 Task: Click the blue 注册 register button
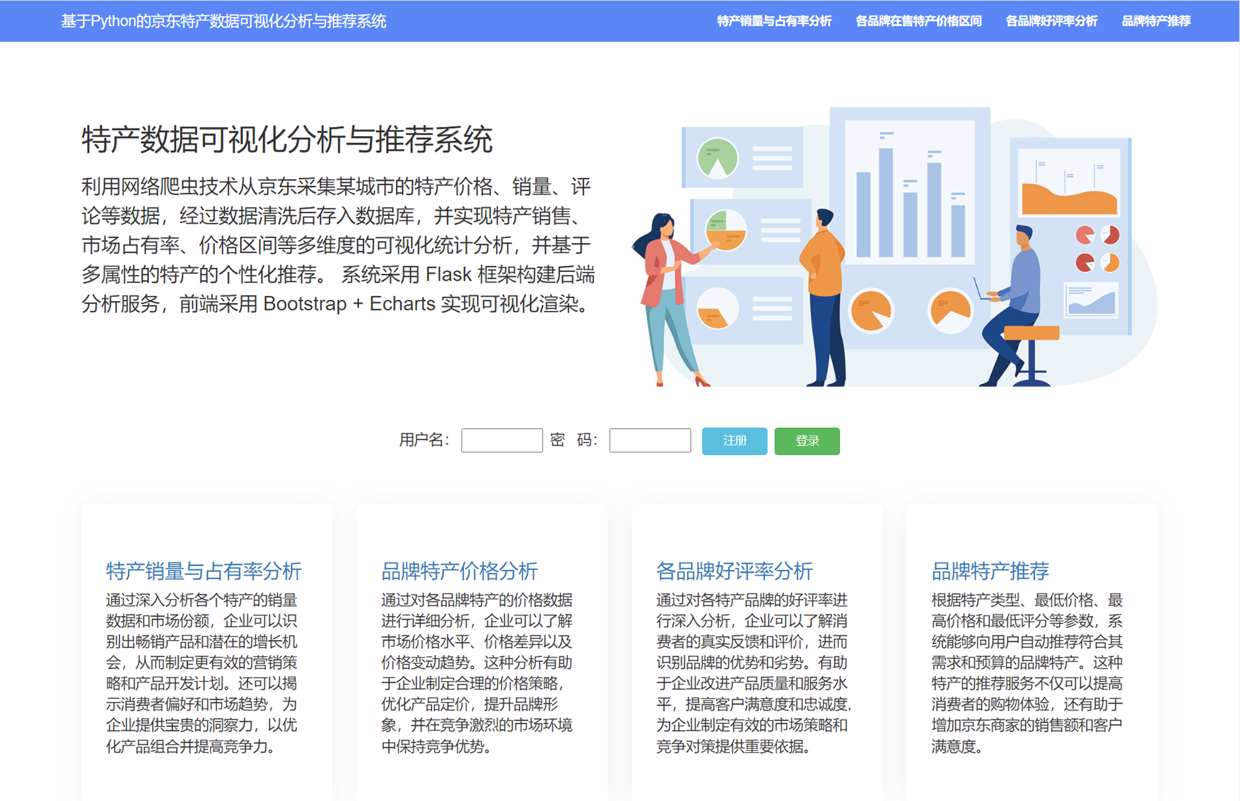734,441
